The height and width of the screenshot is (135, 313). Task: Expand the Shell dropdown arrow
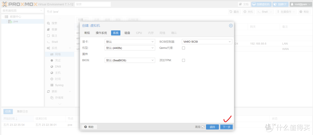[271, 12]
